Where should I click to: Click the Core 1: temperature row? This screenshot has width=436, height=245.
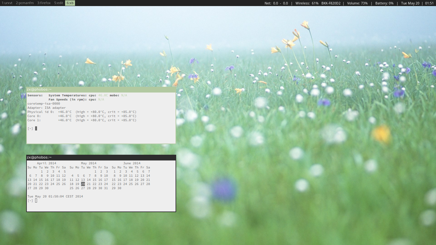(82, 120)
